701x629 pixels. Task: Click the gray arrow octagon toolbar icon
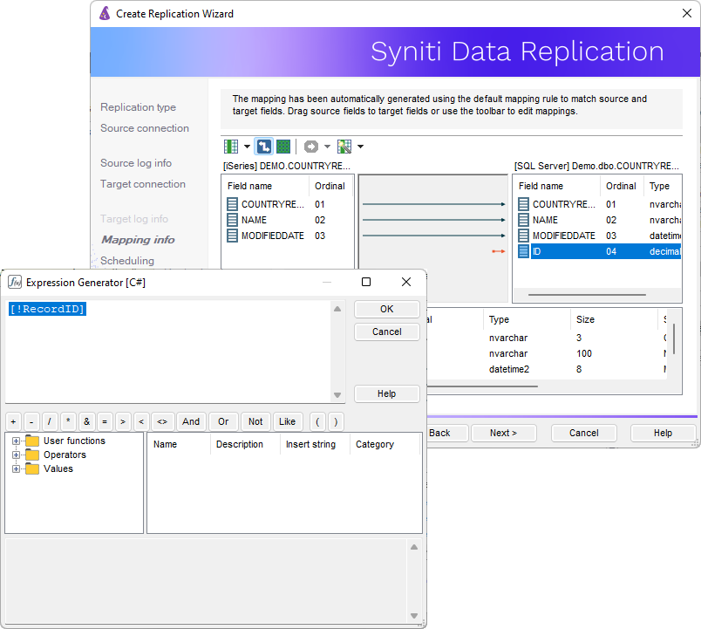click(310, 147)
